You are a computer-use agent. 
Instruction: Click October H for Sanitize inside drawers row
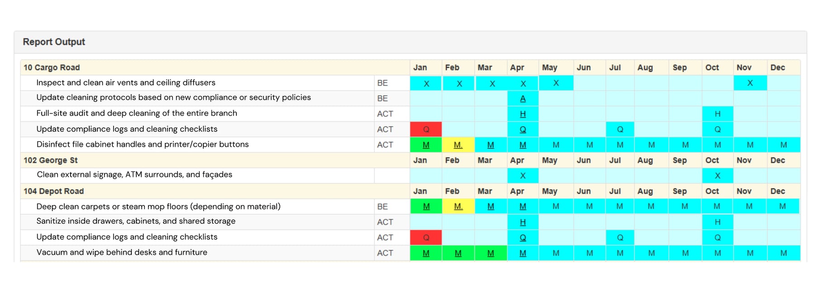coord(718,222)
